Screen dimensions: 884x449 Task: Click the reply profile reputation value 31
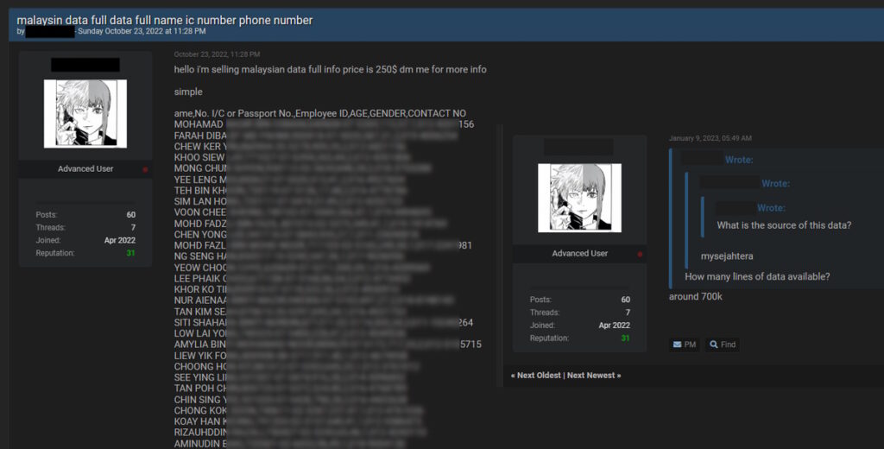625,338
